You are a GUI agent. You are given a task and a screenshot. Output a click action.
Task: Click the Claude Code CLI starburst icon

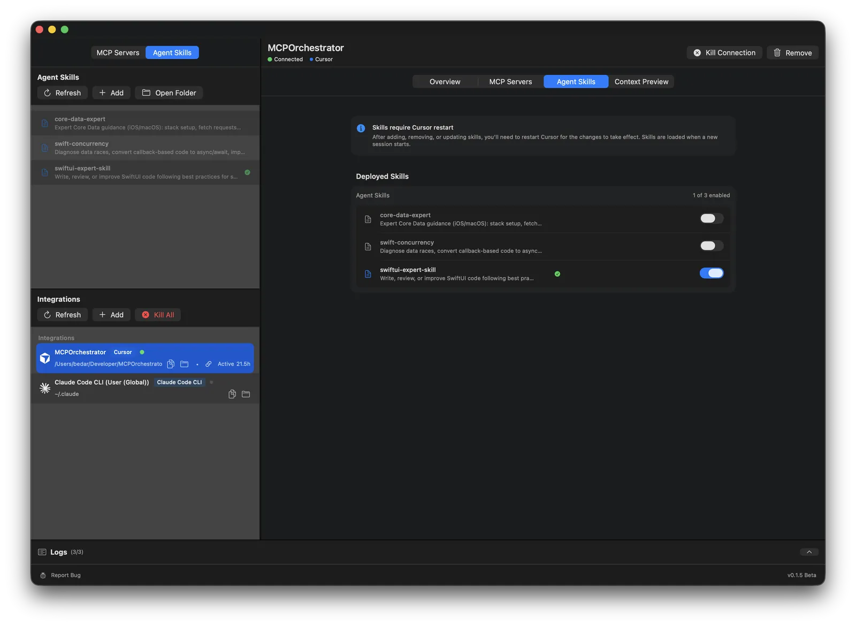coord(45,388)
